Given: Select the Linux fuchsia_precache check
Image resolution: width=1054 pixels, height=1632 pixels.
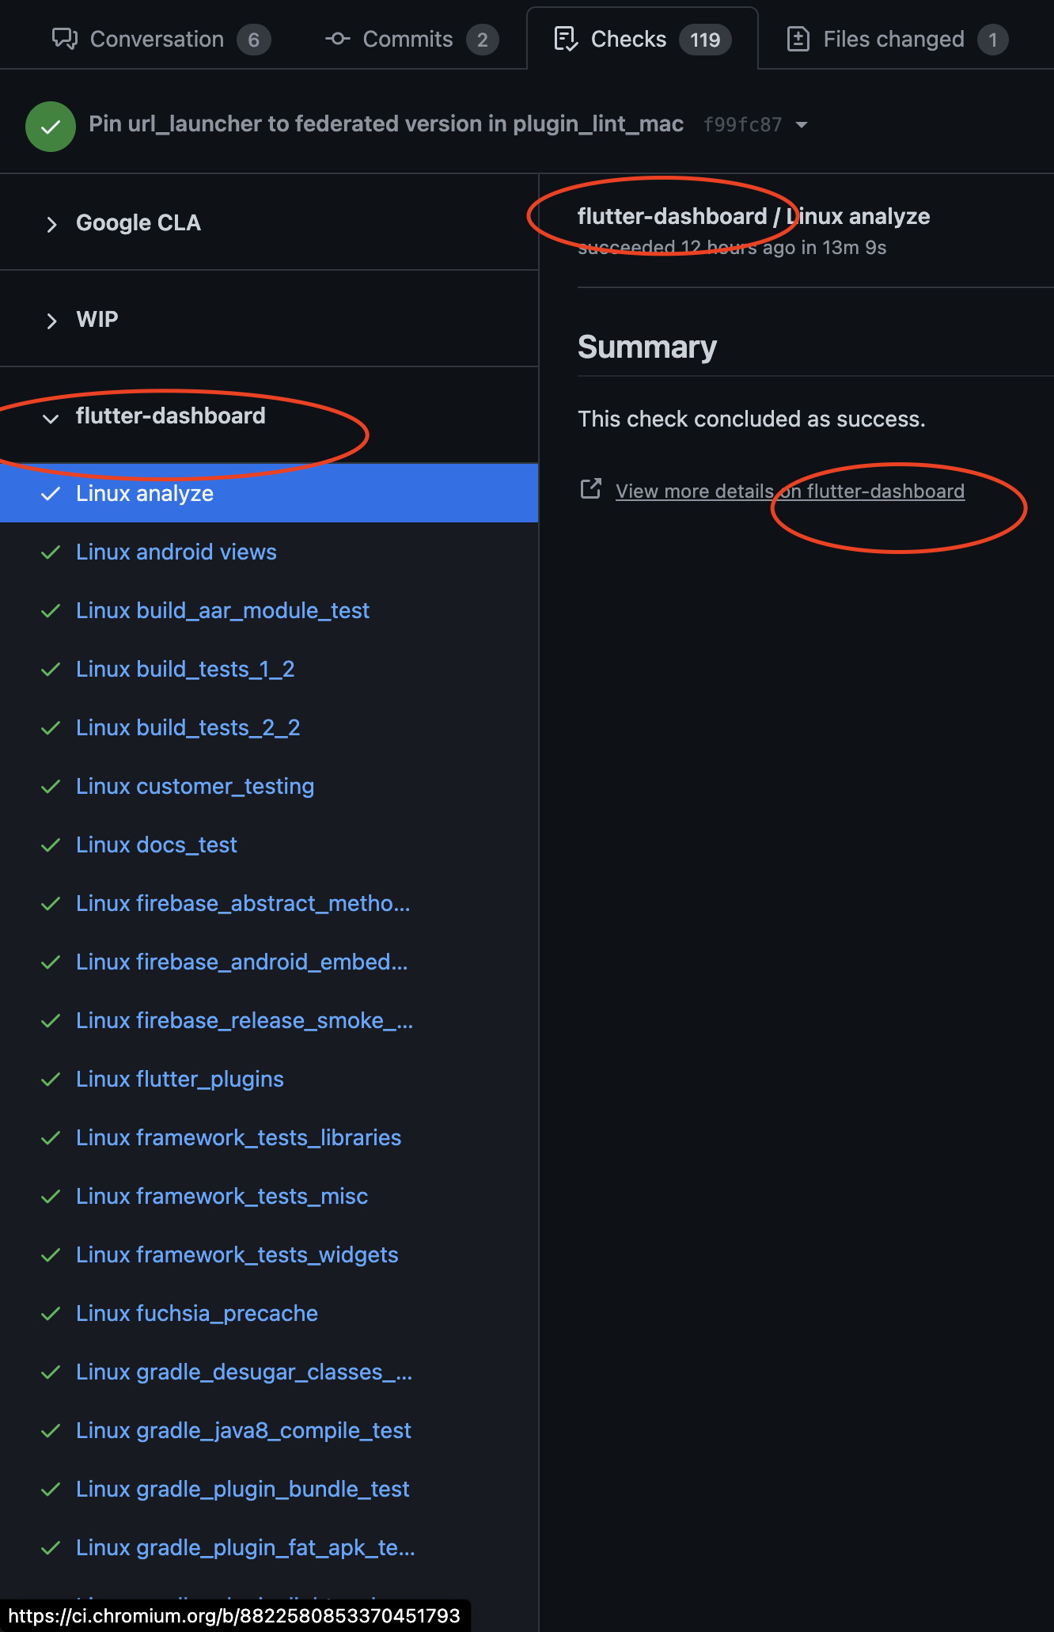Looking at the screenshot, I should tap(196, 1313).
